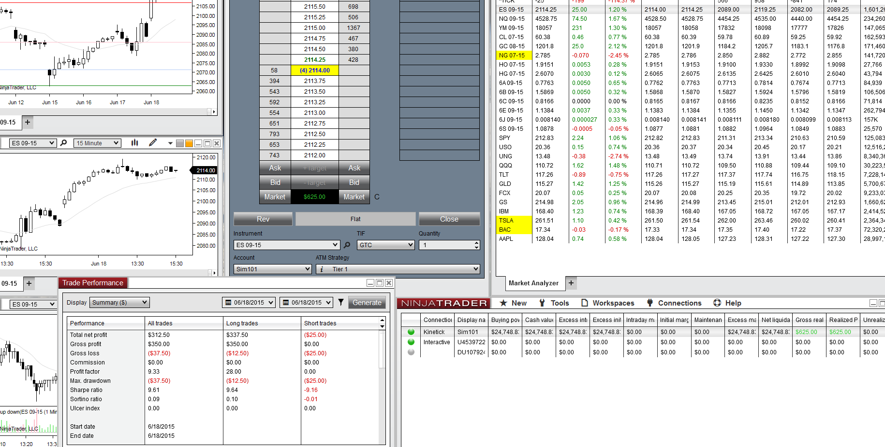
Task: Open the Help menu
Action: click(x=727, y=303)
